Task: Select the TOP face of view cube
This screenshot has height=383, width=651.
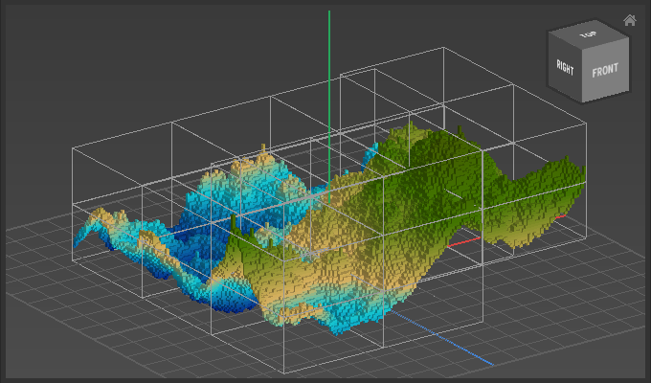Action: click(x=588, y=36)
